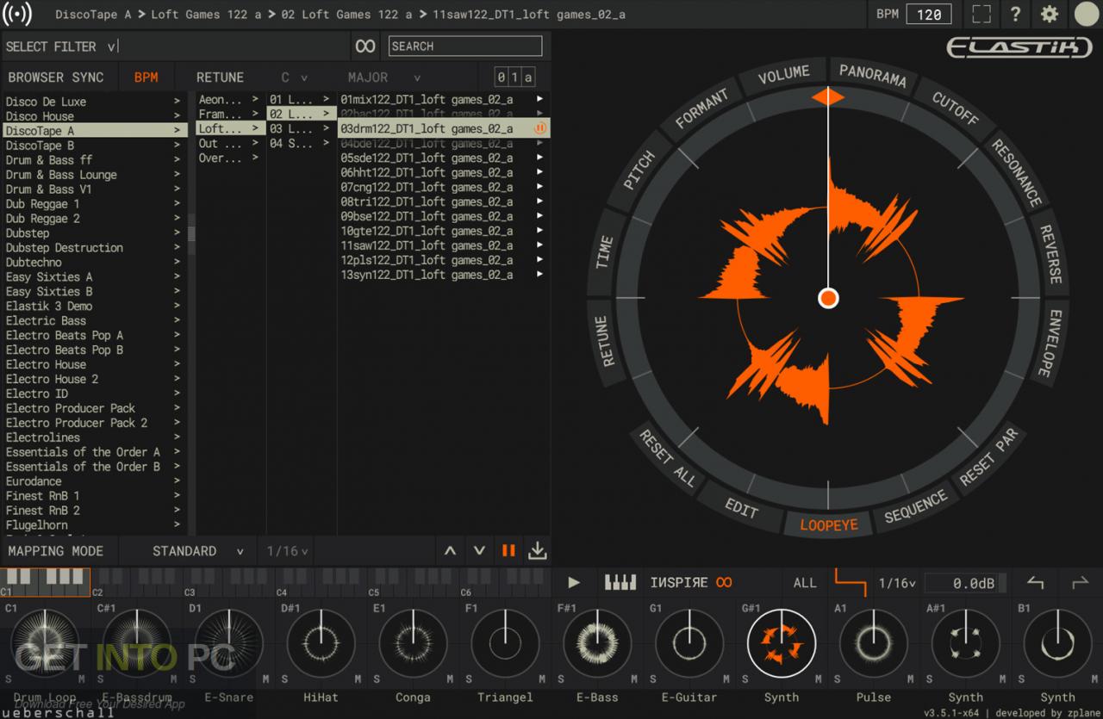Expand the Electro House library arrow
The height and width of the screenshot is (719, 1103).
pyautogui.click(x=177, y=365)
